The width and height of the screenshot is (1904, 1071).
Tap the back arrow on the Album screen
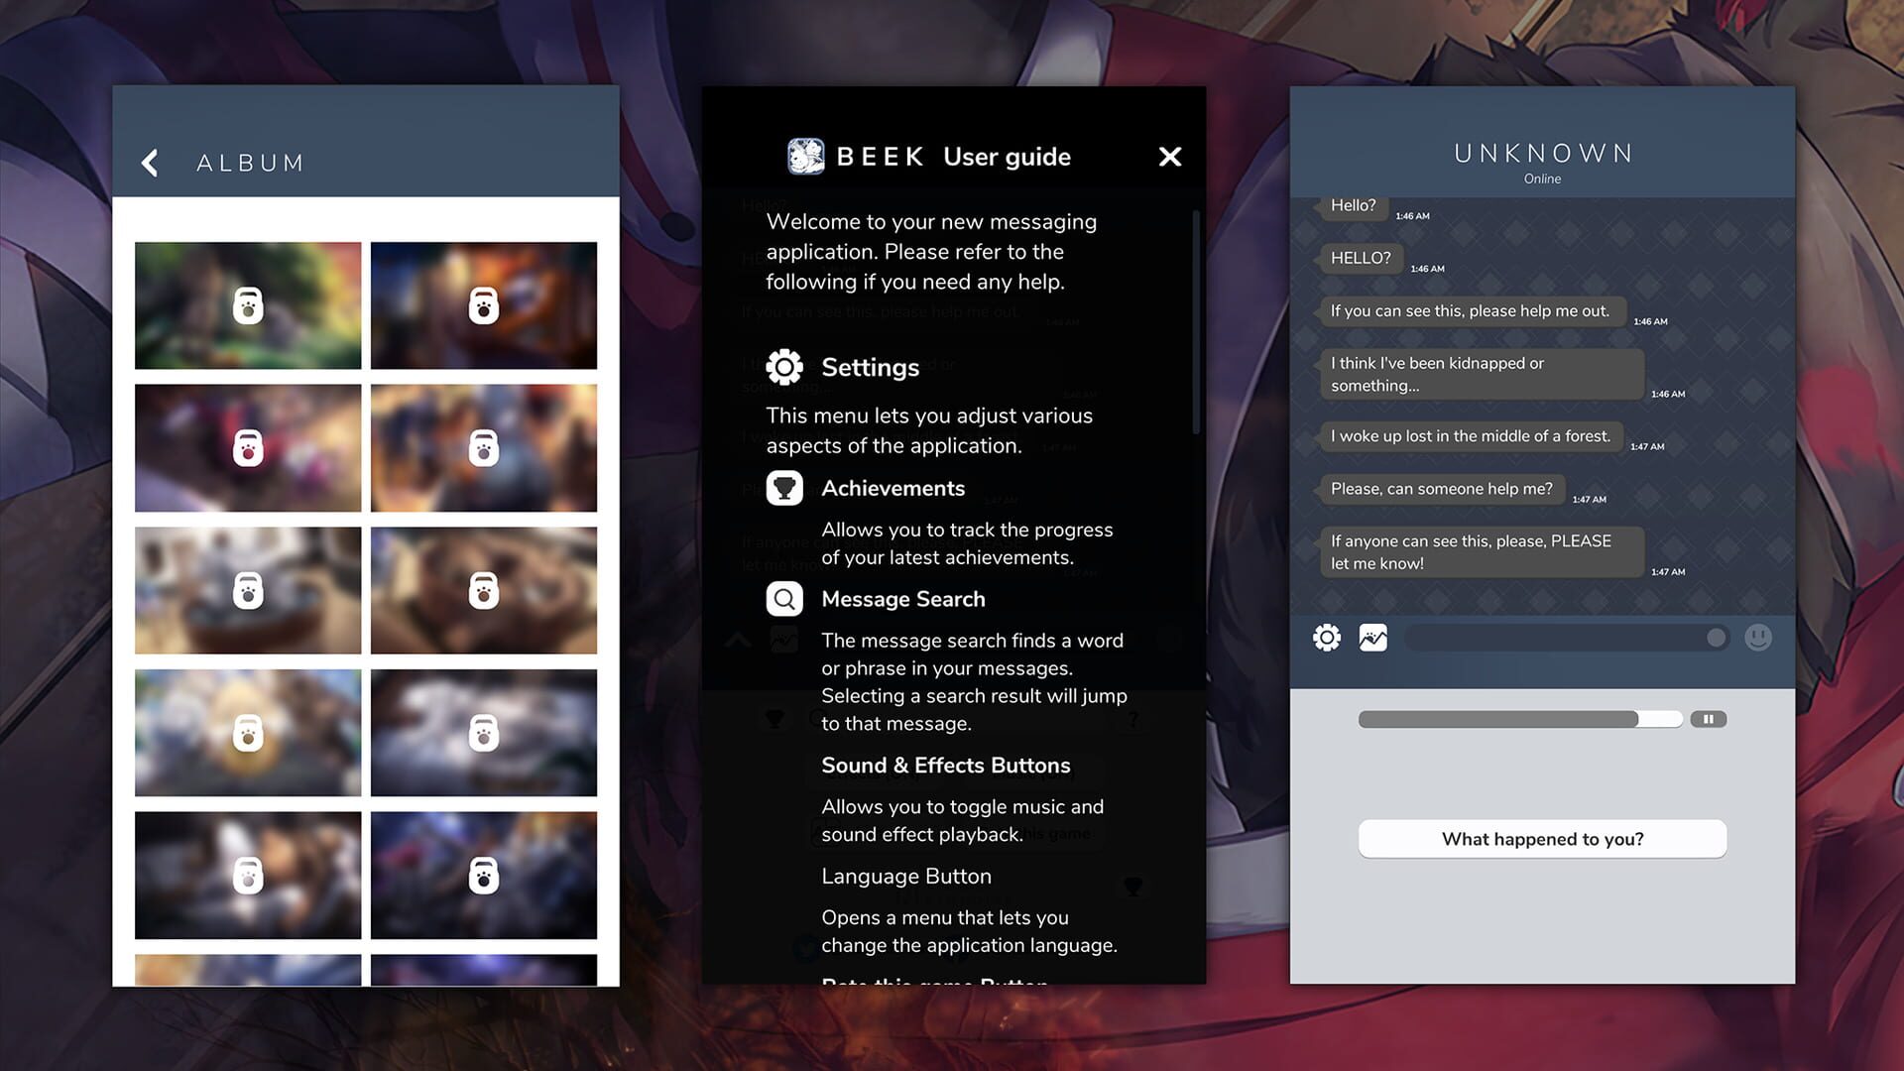point(151,162)
